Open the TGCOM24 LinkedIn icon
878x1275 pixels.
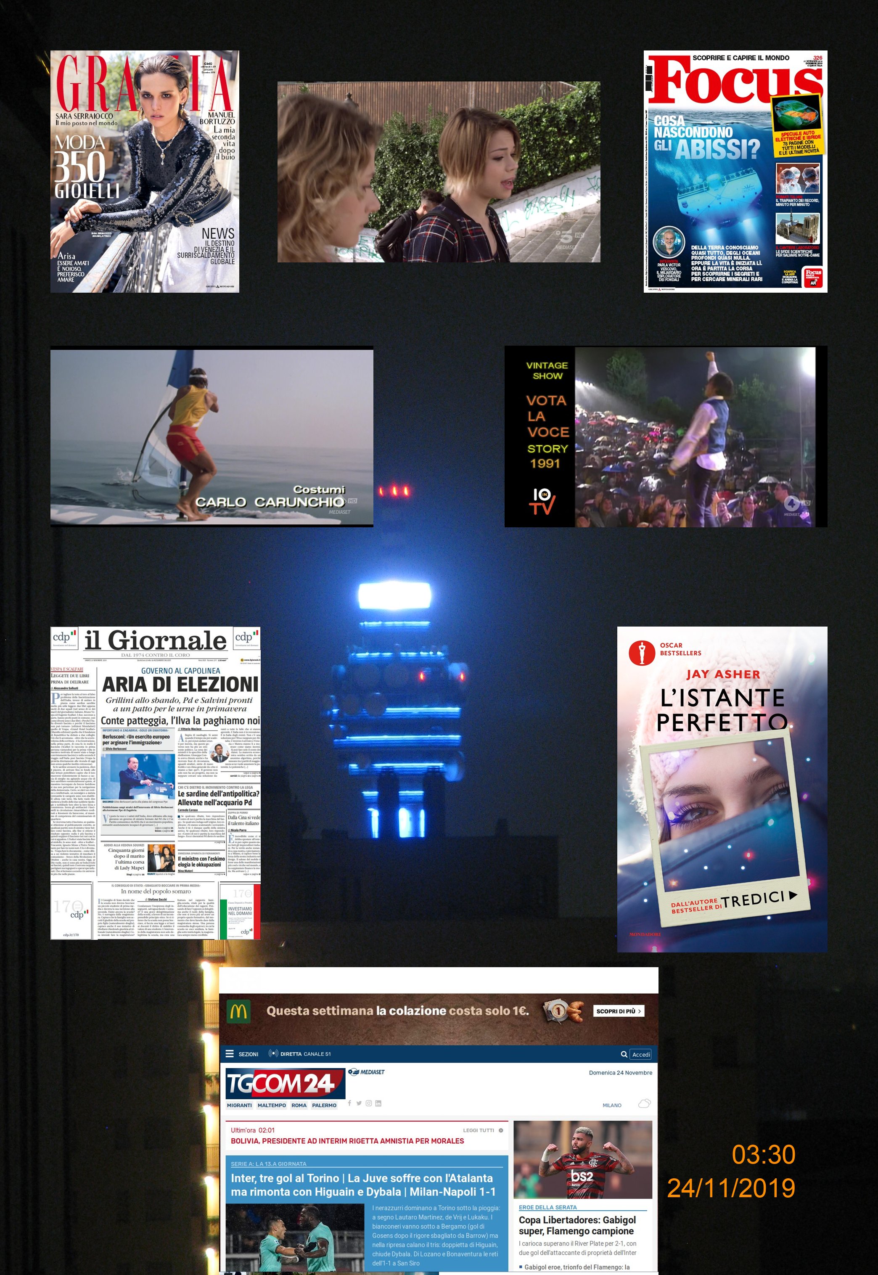378,1103
